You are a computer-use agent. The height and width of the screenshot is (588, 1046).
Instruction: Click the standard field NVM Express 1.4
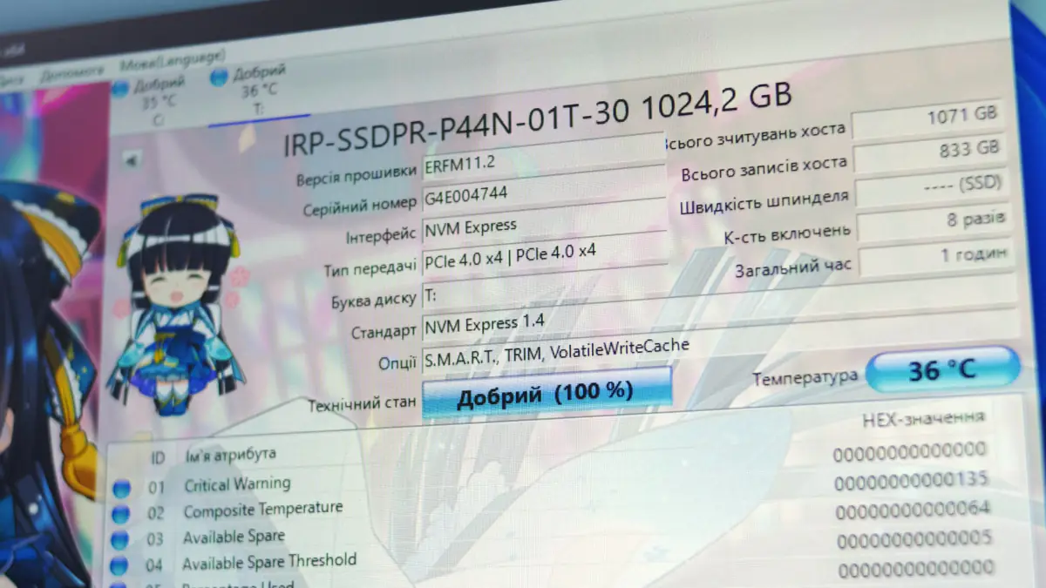click(x=719, y=318)
